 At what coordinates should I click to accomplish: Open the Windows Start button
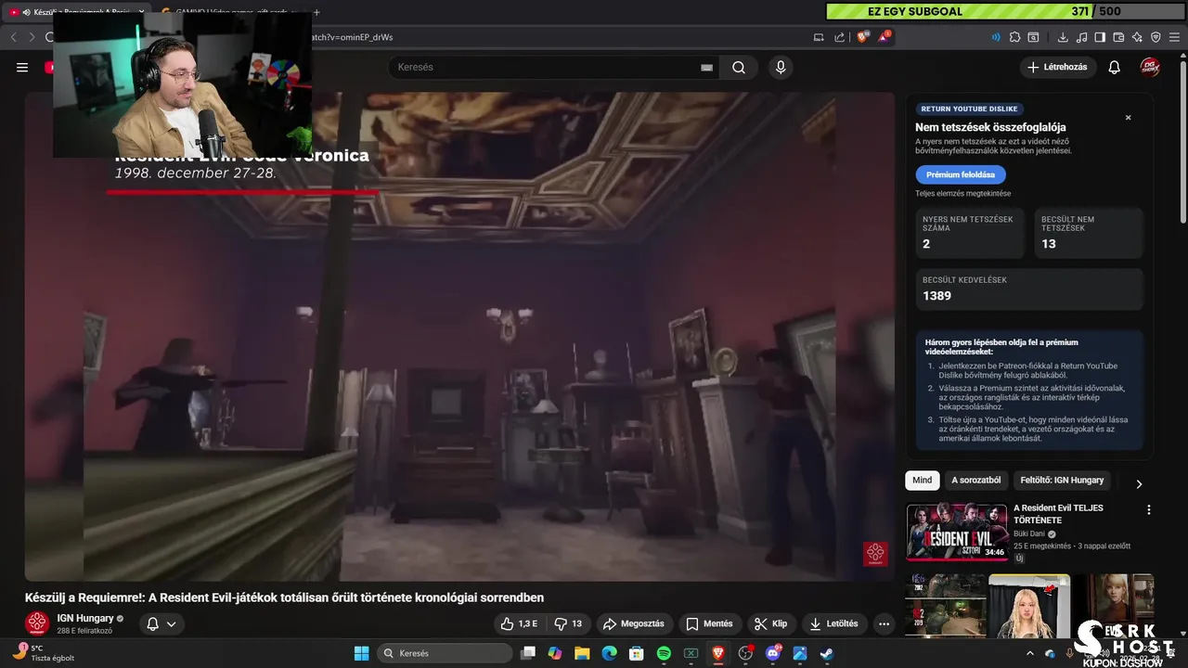click(361, 653)
